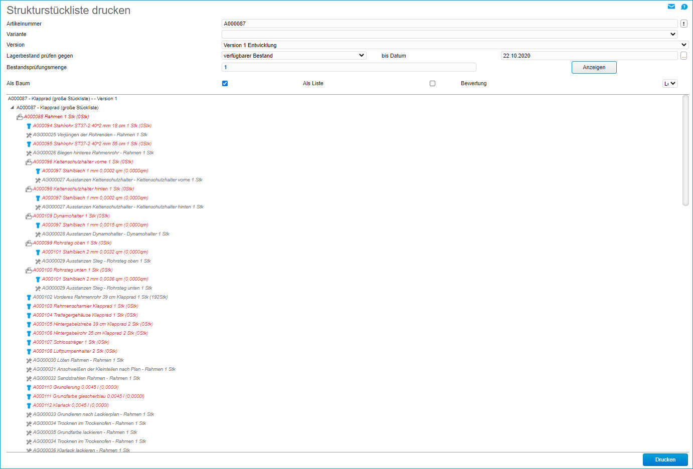
Task: Click assembly icon of A000088 Rahmen
Action: (x=20, y=117)
